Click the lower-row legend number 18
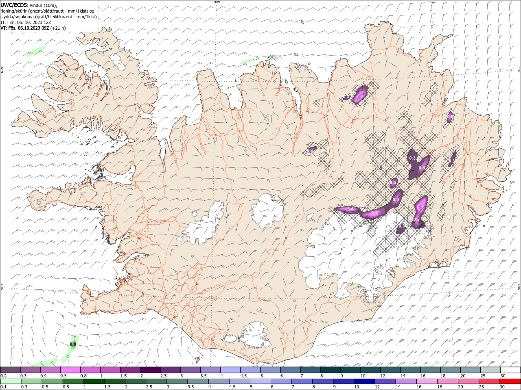This screenshot has width=521, height=390. 440,387
